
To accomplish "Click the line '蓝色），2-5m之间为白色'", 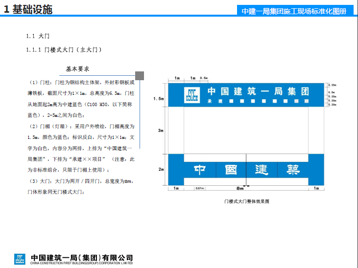I will click(56, 115).
